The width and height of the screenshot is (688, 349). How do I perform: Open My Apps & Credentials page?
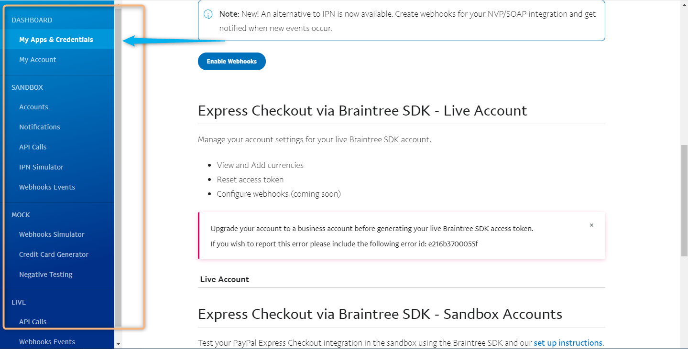coord(56,40)
